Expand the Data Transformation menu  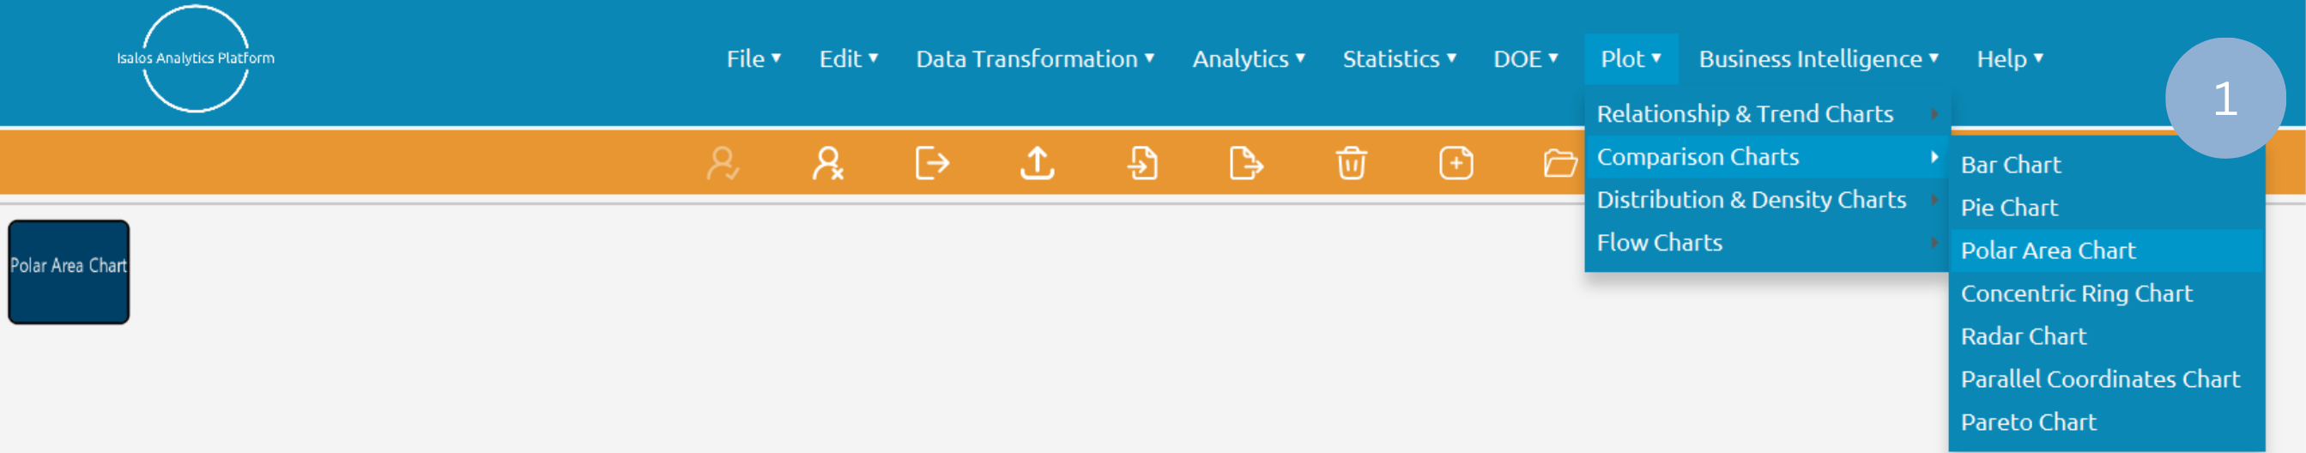(x=1034, y=59)
